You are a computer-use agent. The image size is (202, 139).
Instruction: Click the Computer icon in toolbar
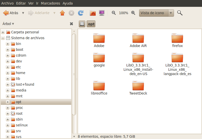(102, 13)
